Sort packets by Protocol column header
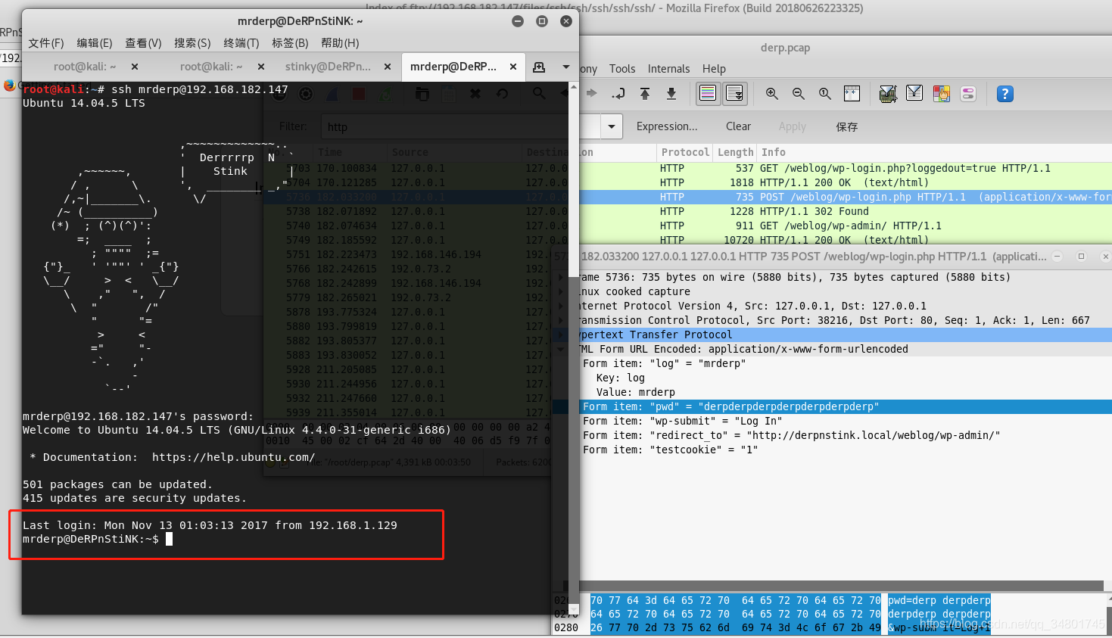 [684, 152]
